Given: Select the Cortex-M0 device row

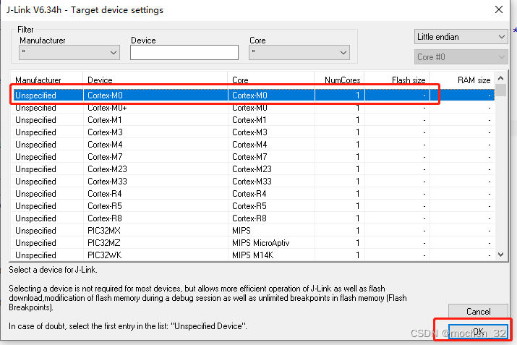Looking at the screenshot, I should [x=253, y=95].
